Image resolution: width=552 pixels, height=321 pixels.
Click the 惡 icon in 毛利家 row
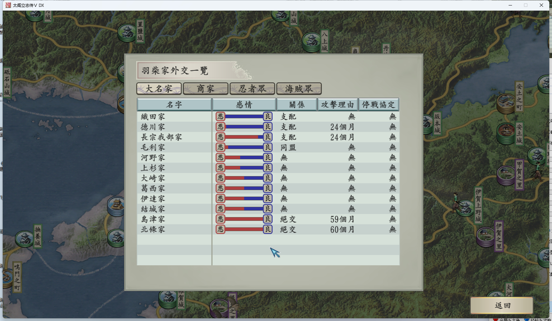click(220, 147)
